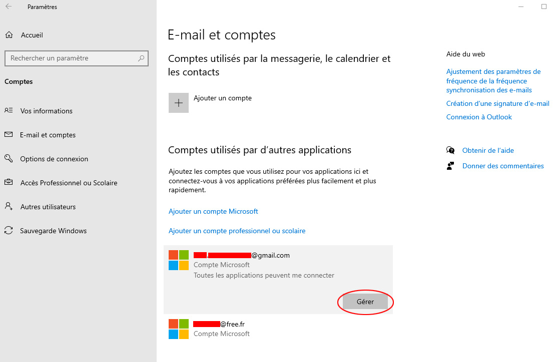Viewport: 557px width, 362px height.
Task: Focus the Rechercher un paramètre field
Action: [77, 58]
